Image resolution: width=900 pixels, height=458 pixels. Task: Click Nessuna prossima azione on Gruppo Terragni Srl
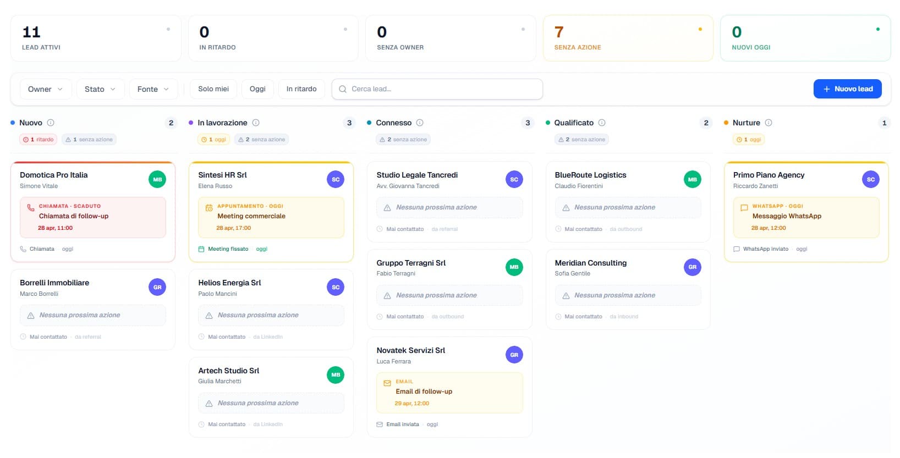449,295
